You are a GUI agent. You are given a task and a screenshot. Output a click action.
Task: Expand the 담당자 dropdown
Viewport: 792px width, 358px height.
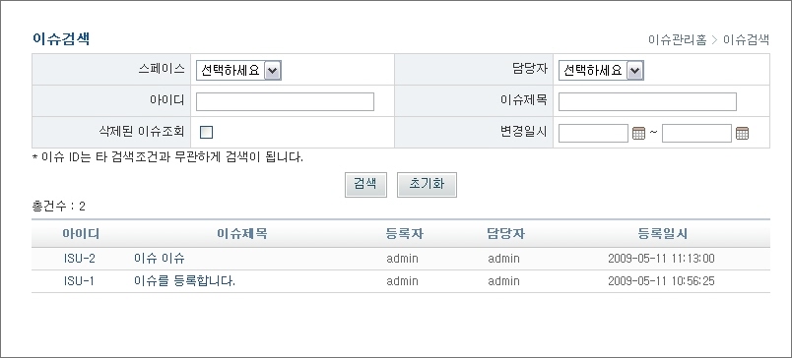[601, 71]
